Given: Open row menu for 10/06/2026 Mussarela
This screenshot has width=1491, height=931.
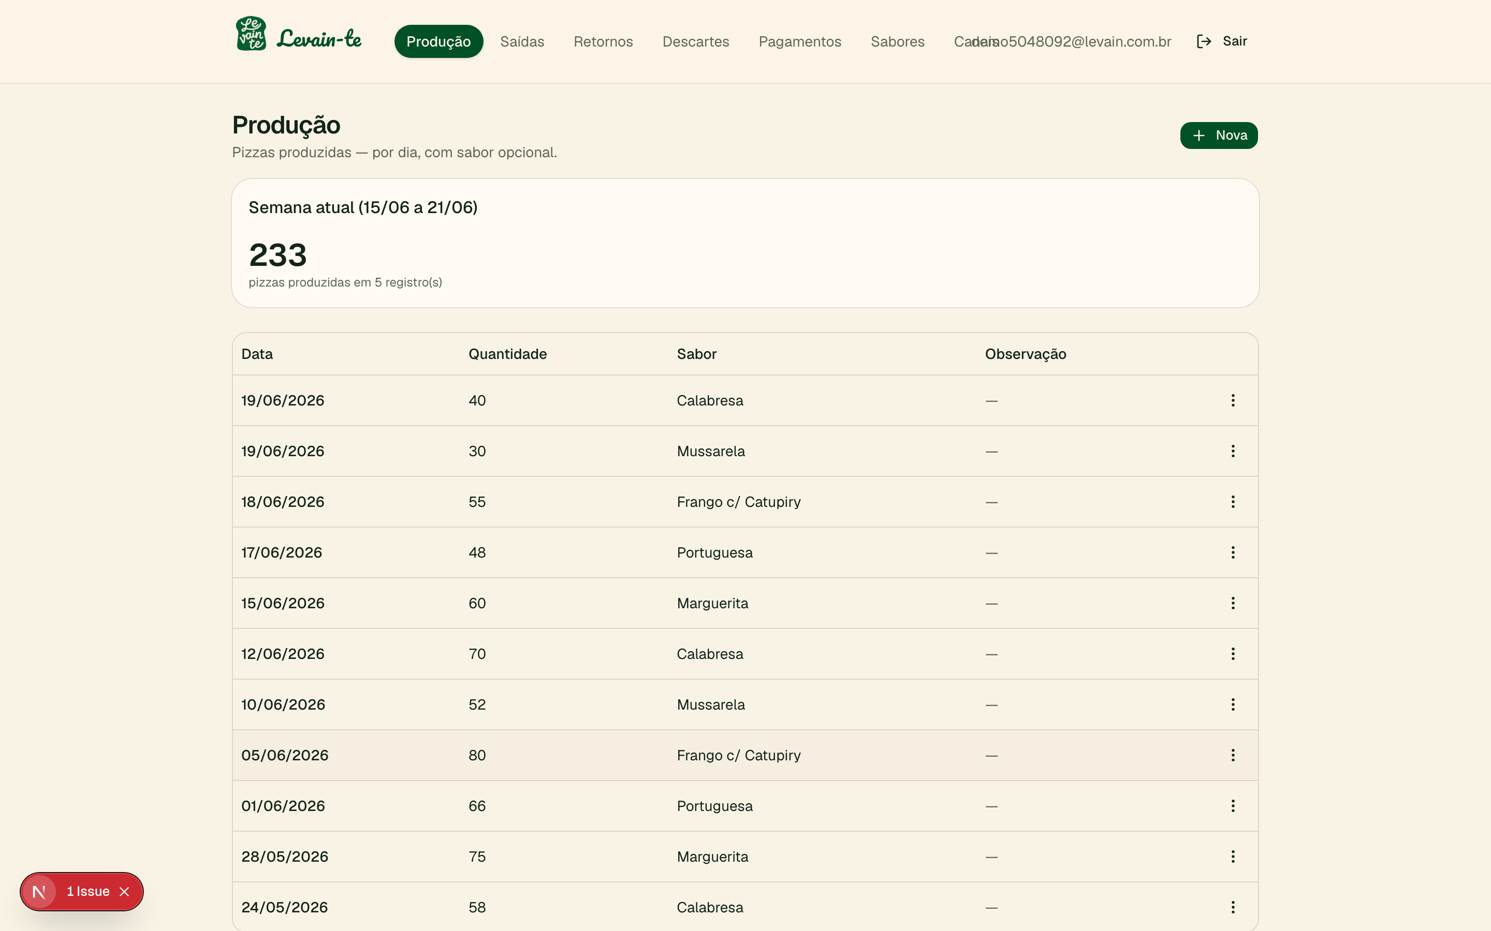Looking at the screenshot, I should 1233,704.
